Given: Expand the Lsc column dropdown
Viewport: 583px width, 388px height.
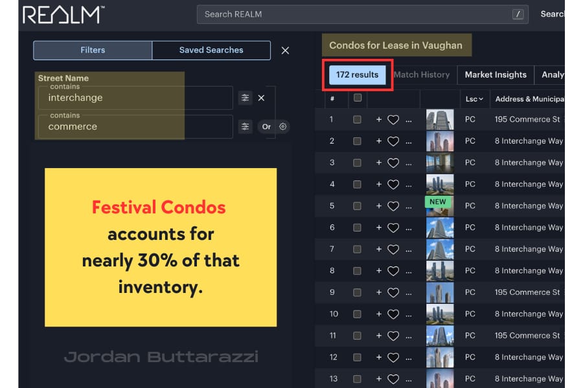Looking at the screenshot, I should tap(474, 99).
